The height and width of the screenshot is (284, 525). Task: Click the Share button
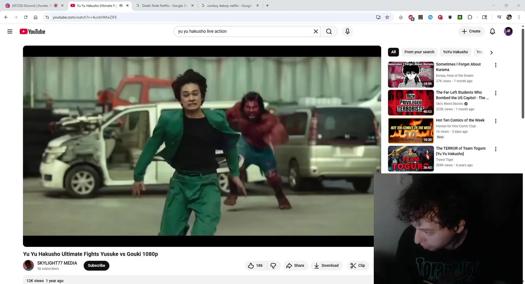(x=295, y=265)
